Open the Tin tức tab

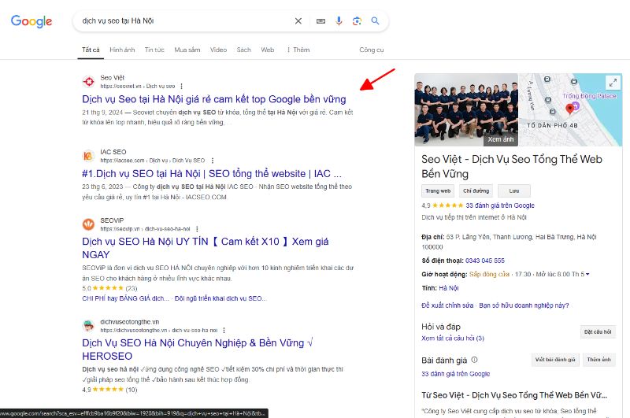[x=154, y=50]
